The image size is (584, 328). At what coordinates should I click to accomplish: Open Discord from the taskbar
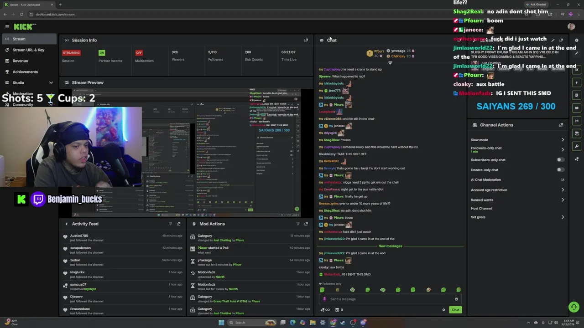coord(363,323)
